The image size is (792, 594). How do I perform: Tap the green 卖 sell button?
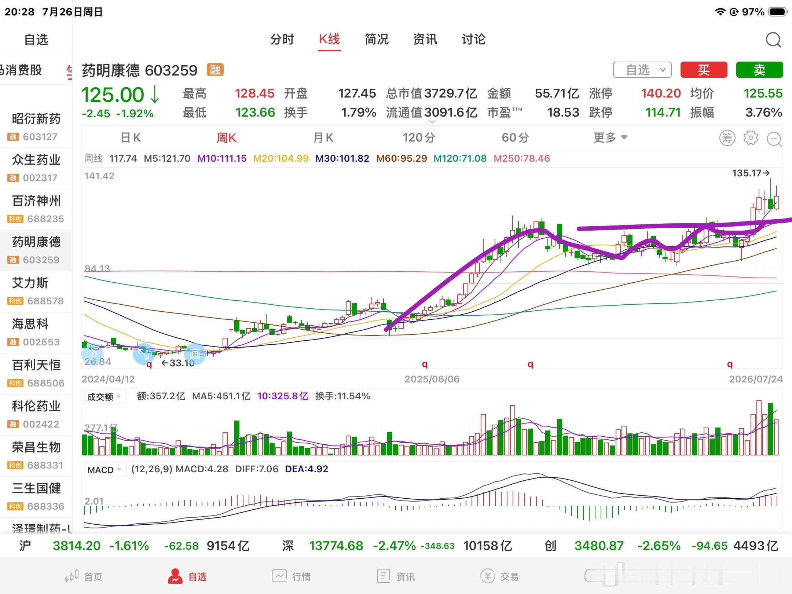coord(759,70)
